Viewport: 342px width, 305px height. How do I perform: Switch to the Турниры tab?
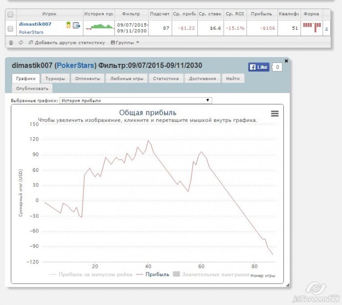point(55,79)
